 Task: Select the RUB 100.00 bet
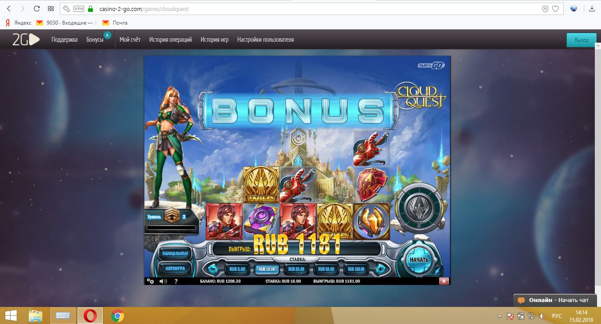(356, 269)
